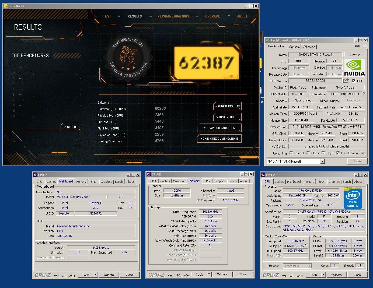Click the Driver Version field in GPU-Z
Viewport: 373px width, 288px height.
pyautogui.click(x=327, y=127)
